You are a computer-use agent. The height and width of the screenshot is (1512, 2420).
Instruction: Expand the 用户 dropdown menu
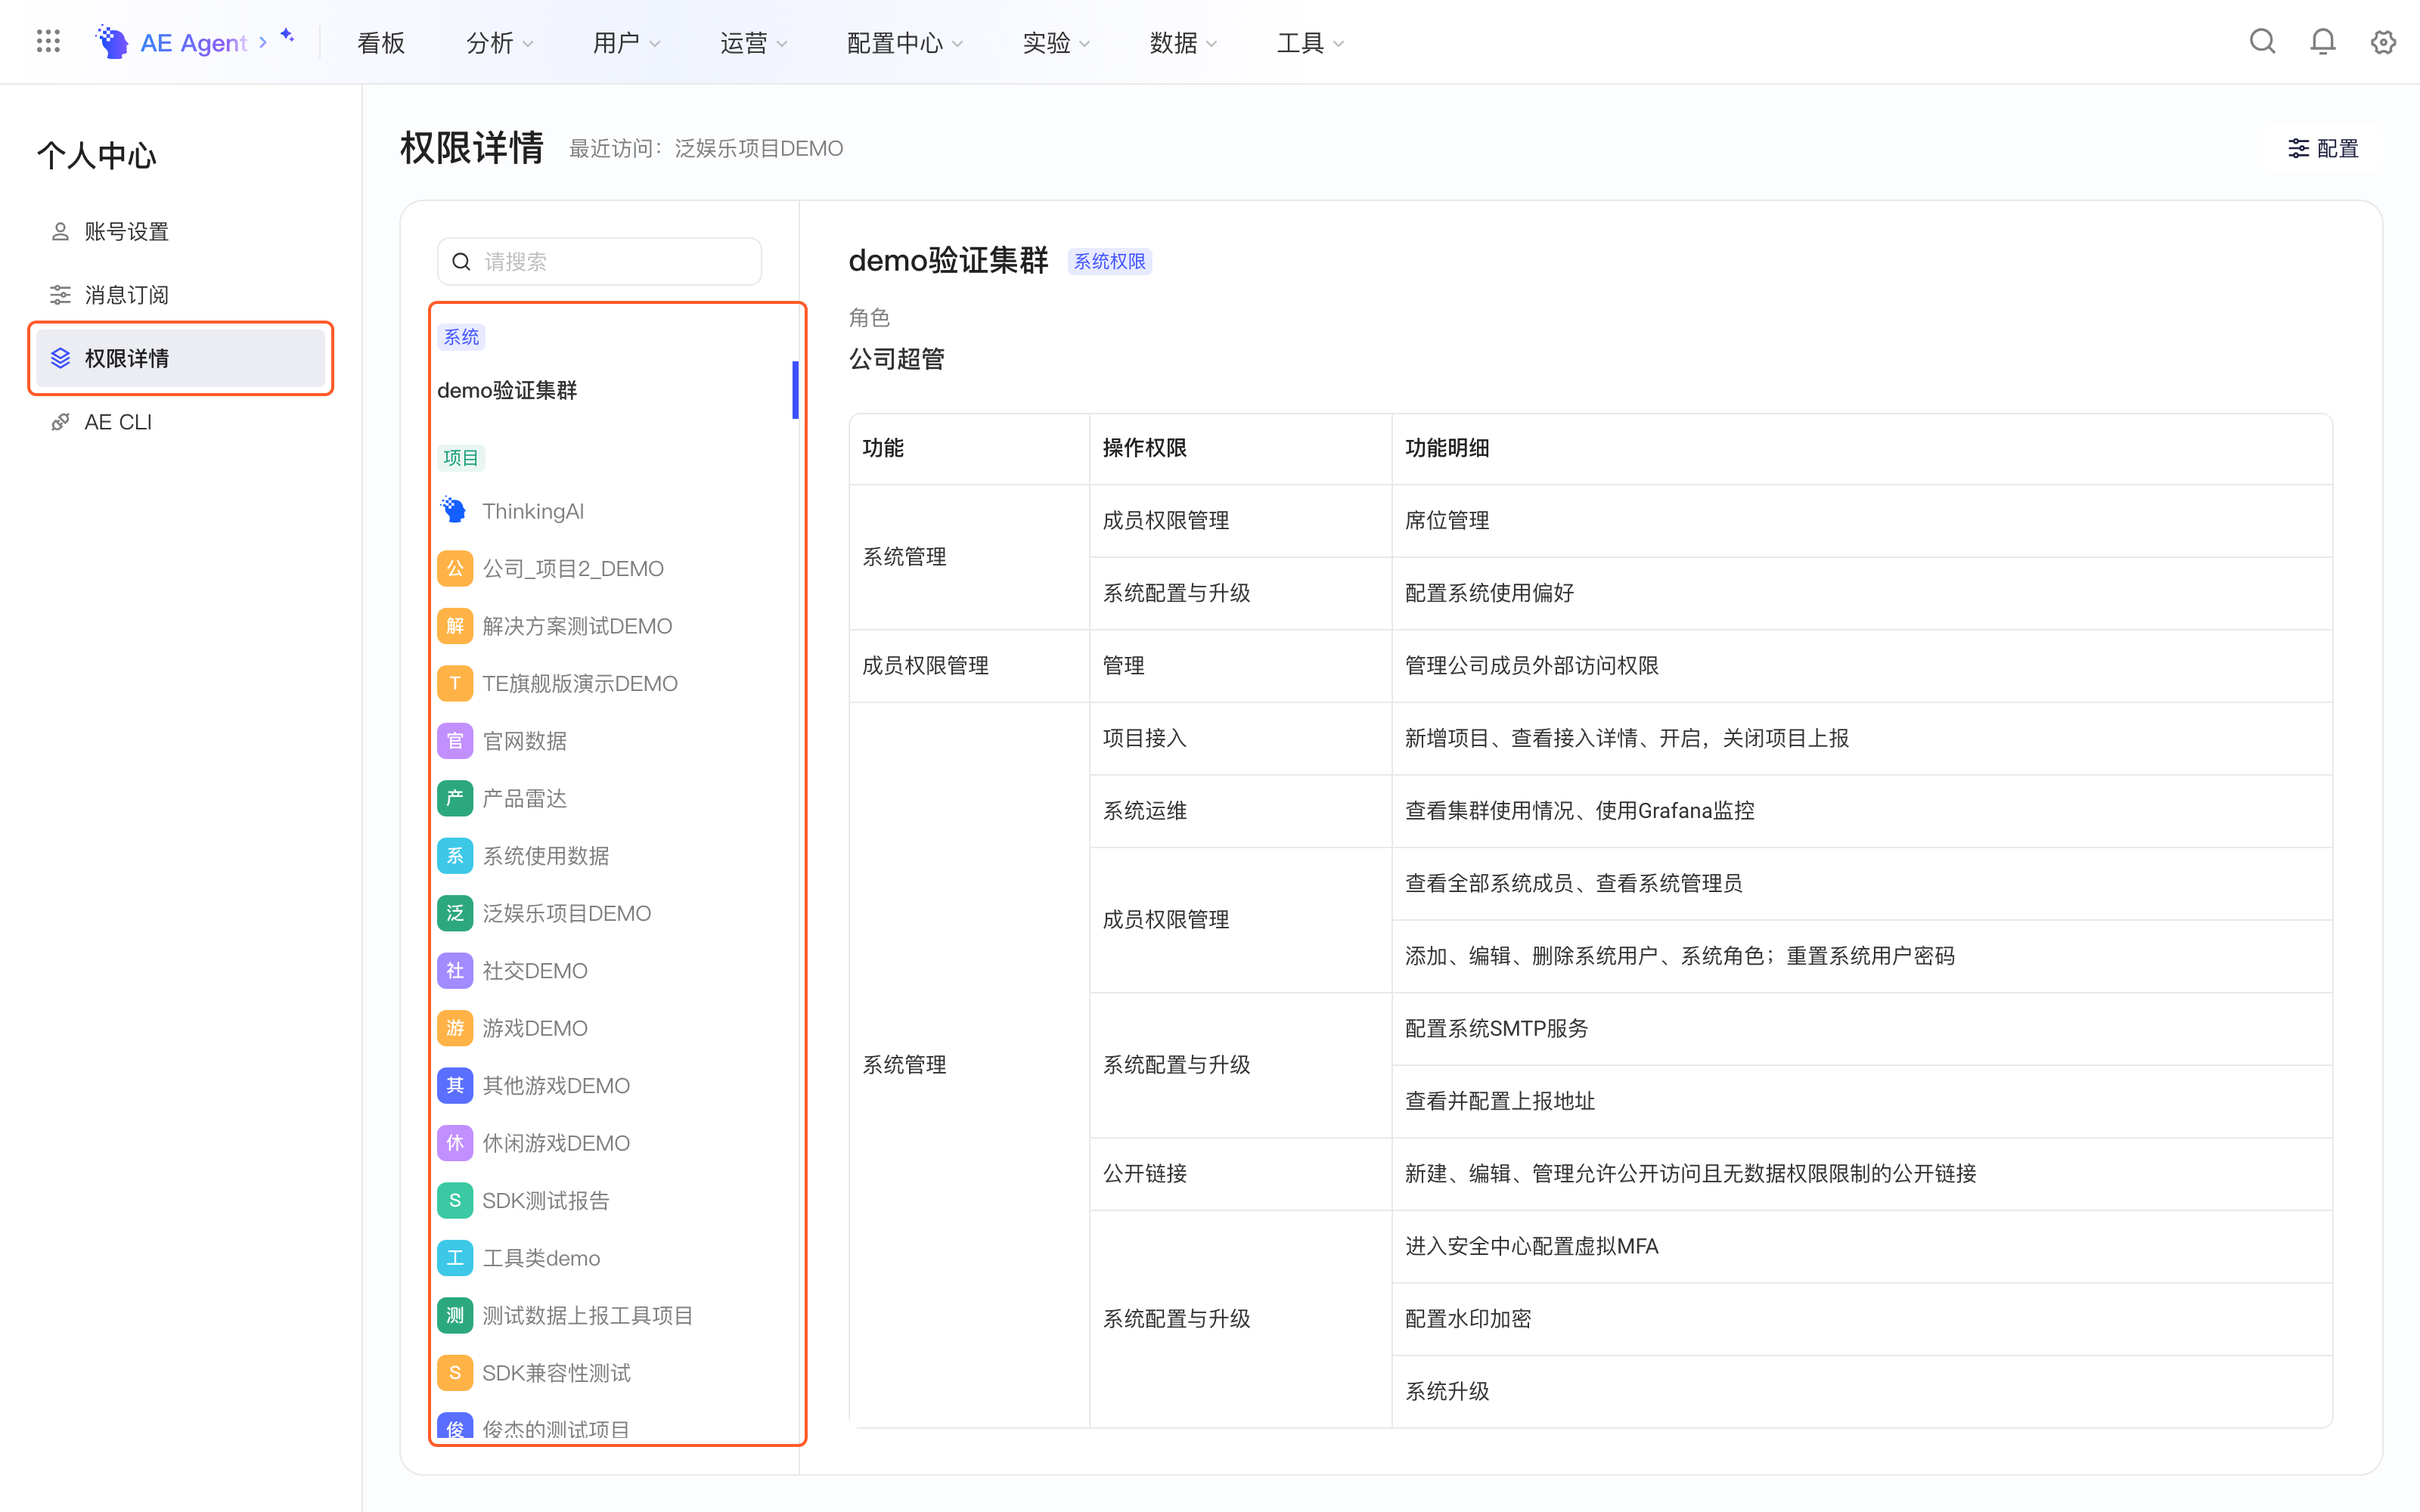click(x=626, y=43)
